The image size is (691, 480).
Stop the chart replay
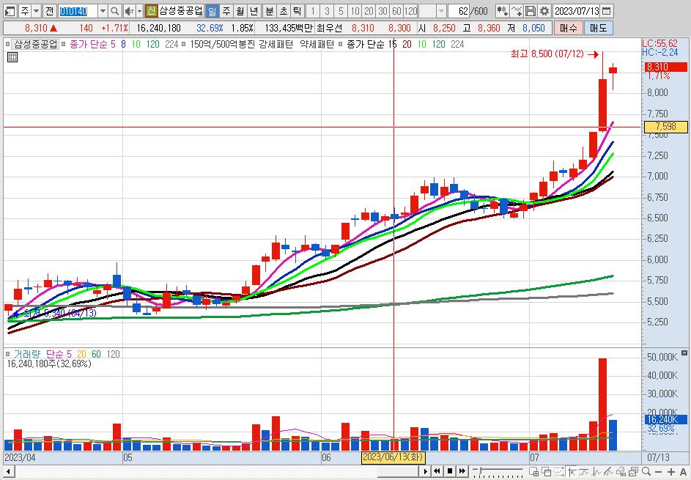[449, 472]
